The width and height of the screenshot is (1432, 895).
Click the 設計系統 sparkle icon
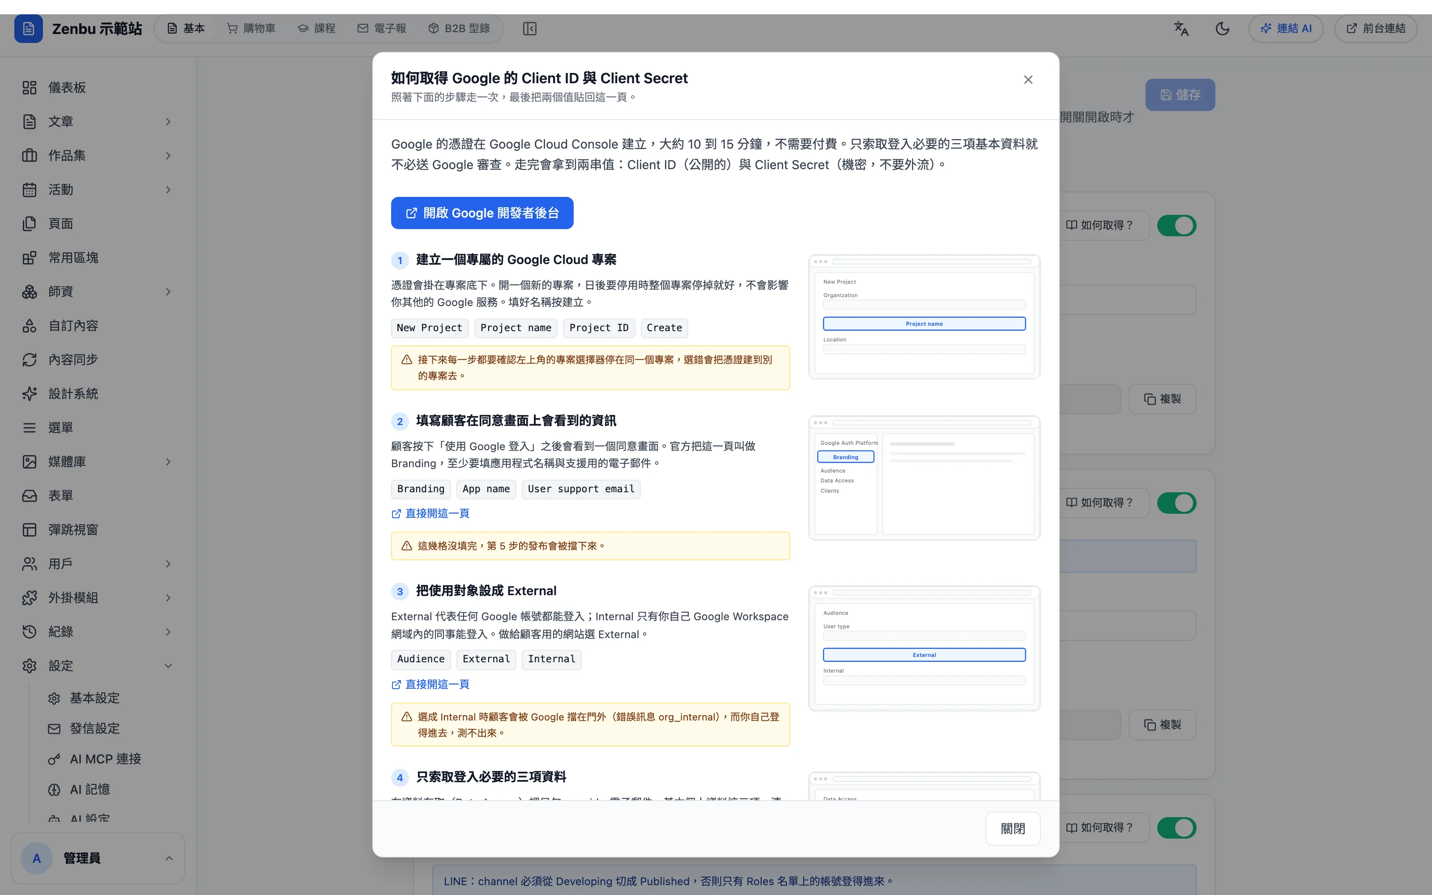coord(30,394)
